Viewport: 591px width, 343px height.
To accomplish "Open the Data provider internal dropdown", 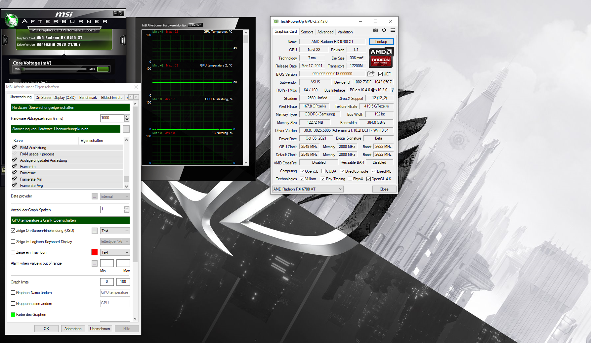I will point(115,196).
